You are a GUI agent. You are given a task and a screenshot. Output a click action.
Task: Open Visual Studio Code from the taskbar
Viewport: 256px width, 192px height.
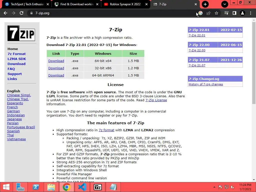82,187
